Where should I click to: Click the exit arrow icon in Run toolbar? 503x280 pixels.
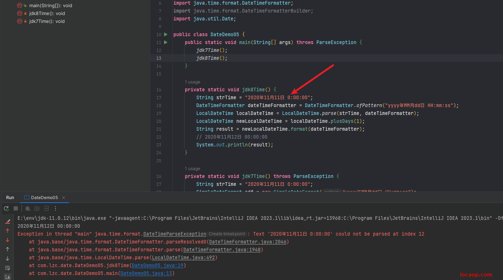(x=46, y=208)
